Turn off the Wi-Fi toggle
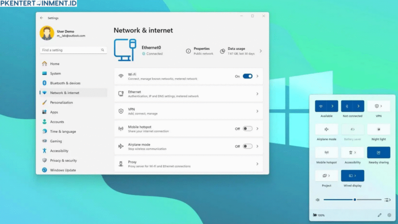 [x=248, y=76]
